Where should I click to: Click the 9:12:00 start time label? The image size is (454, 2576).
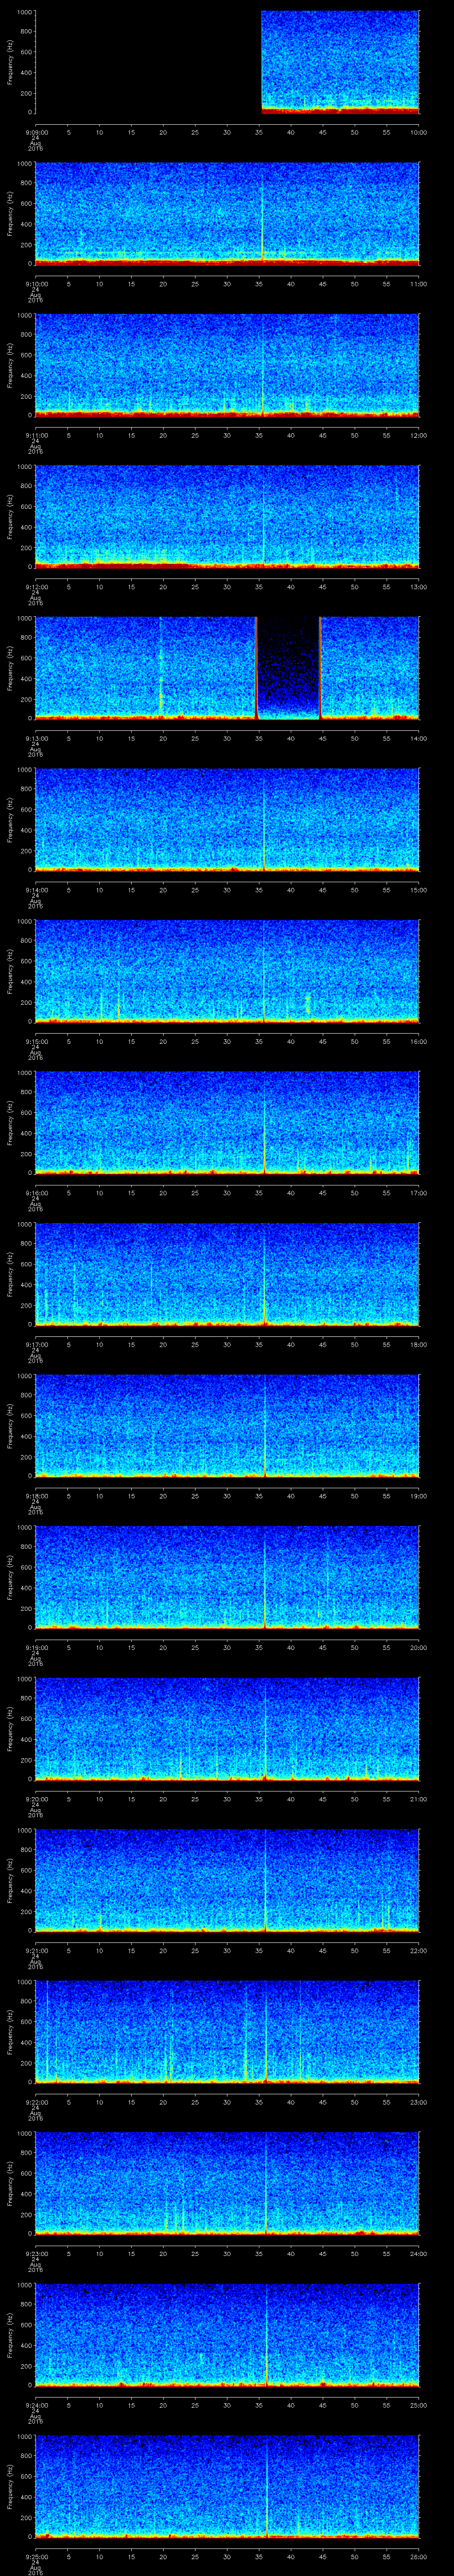pyautogui.click(x=36, y=587)
